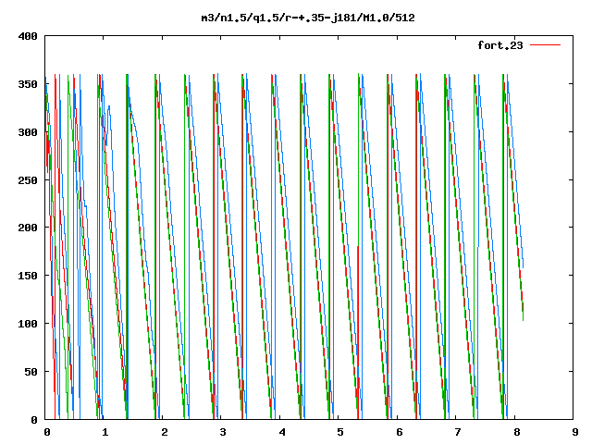Click the y-axis label 200
Viewport: 592px width, 444px height.
[x=28, y=228]
